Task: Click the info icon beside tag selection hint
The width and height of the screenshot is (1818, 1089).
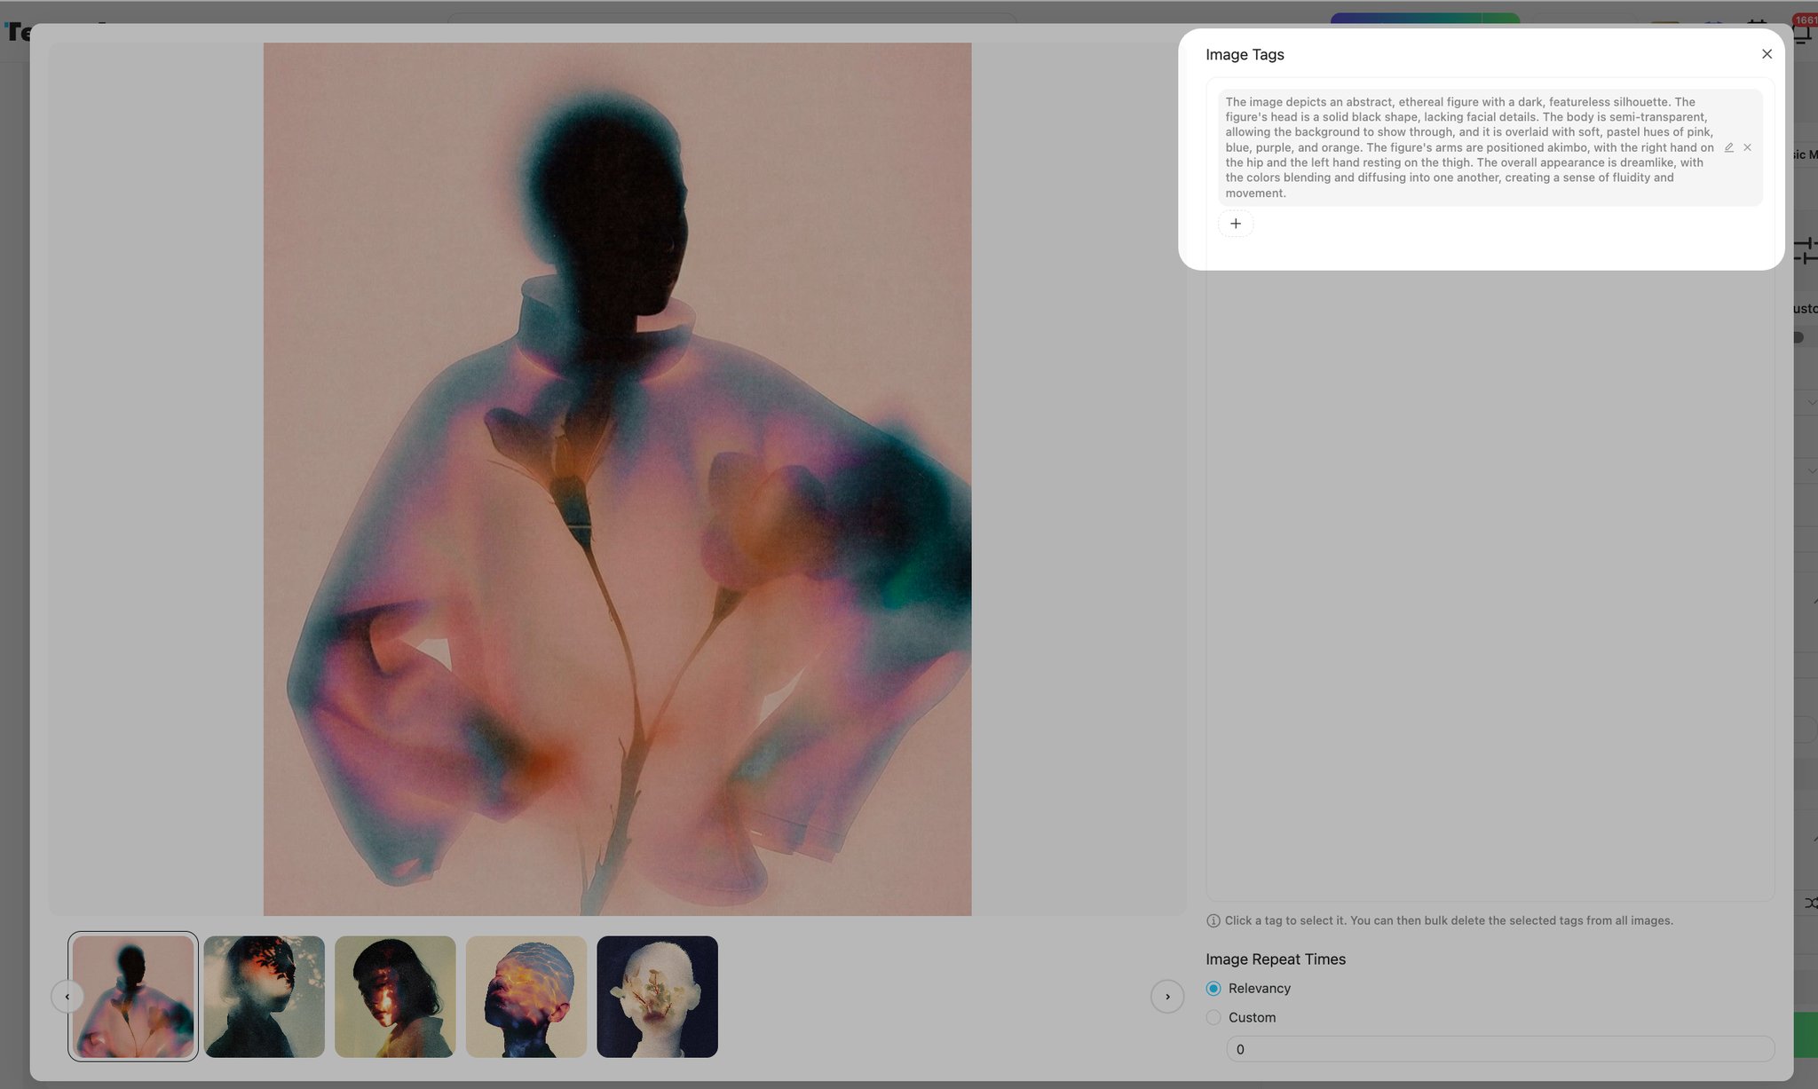Action: point(1213,920)
